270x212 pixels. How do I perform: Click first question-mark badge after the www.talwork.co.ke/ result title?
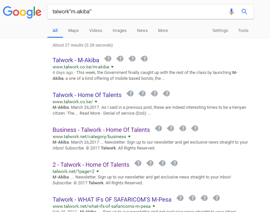pos(130,94)
